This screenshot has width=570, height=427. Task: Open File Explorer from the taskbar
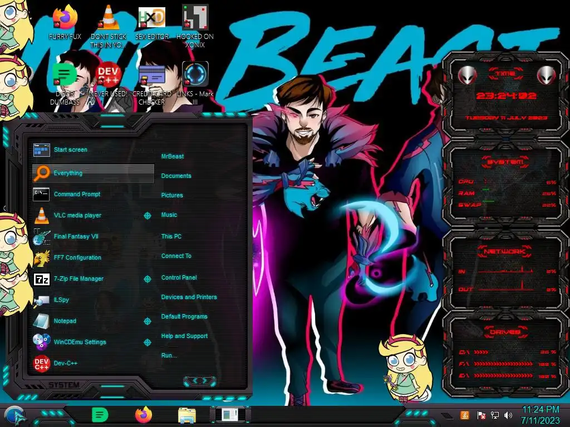187,416
